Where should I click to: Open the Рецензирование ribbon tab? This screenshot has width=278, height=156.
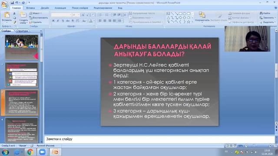pos(103,8)
